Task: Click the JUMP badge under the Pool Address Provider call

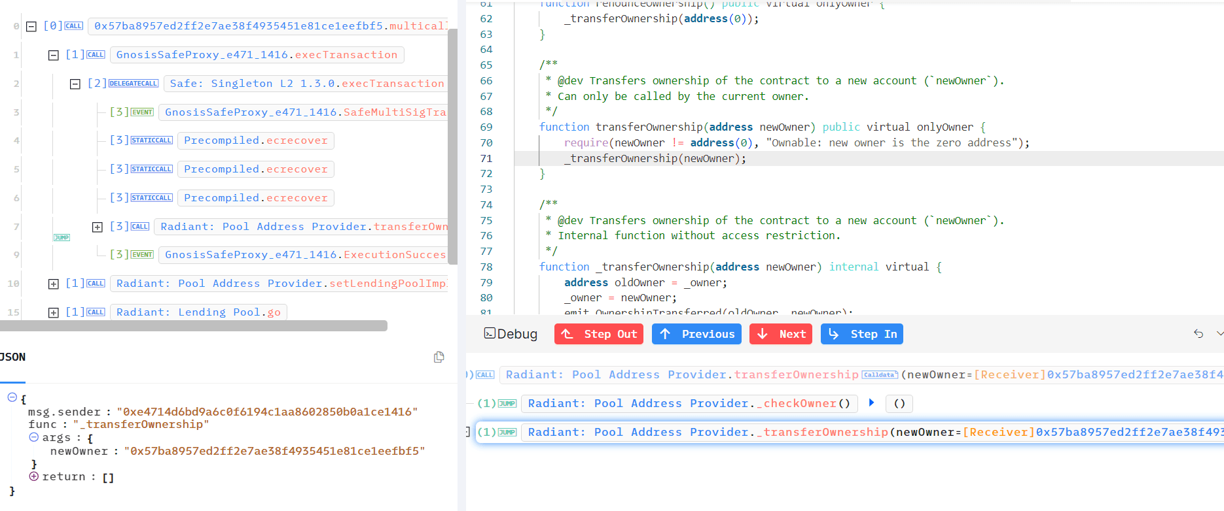Action: (x=62, y=238)
